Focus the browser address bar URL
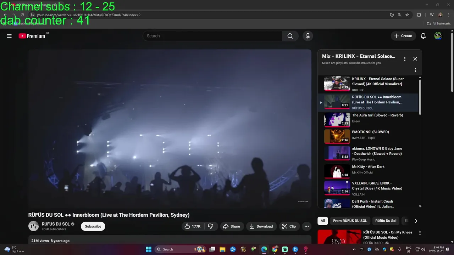Image resolution: width=454 pixels, height=255 pixels. click(89, 15)
